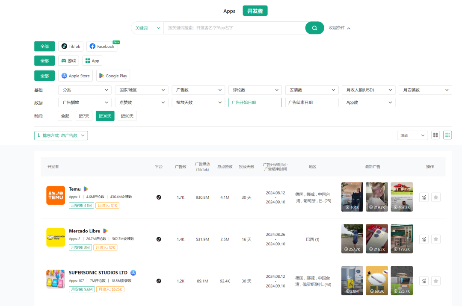Open Mercado Libre ad with 216.2K views
Screen dimensions: 462x306
point(377,238)
